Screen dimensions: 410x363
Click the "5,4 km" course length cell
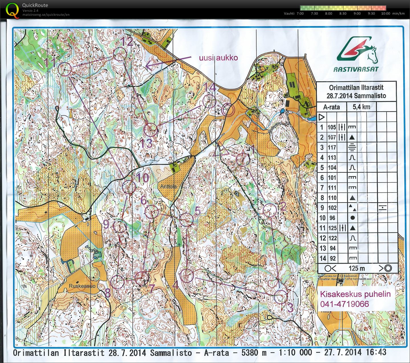[361, 107]
